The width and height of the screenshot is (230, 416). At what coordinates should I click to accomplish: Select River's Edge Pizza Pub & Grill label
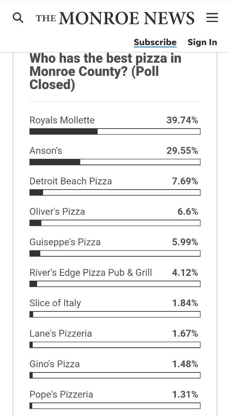[90, 272]
